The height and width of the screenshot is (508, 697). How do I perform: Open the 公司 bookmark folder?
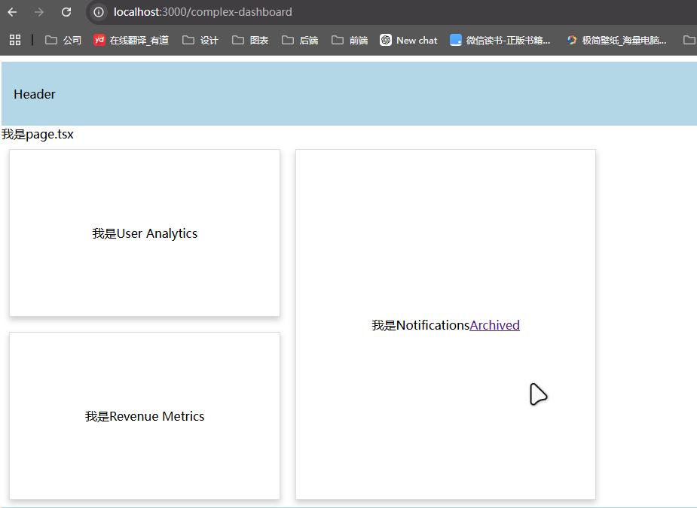click(63, 40)
